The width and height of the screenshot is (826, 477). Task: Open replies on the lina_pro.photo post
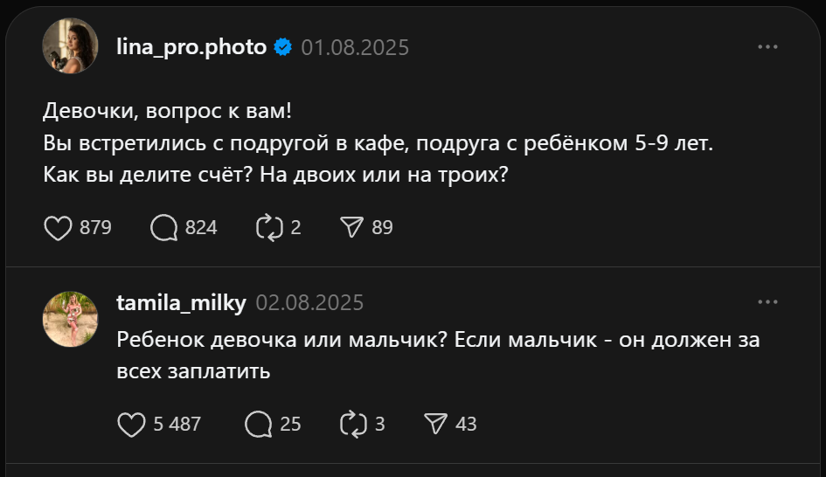164,228
